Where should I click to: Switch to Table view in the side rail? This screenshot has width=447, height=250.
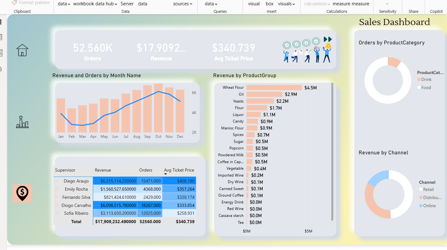click(x=1, y=37)
